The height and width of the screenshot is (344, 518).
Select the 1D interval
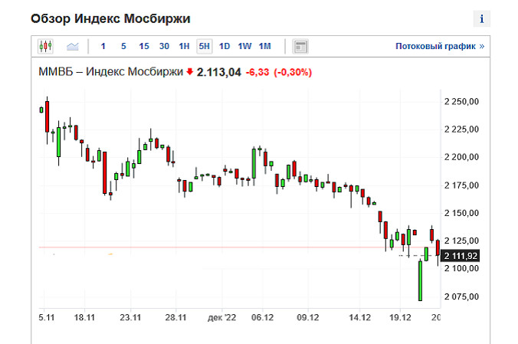225,46
